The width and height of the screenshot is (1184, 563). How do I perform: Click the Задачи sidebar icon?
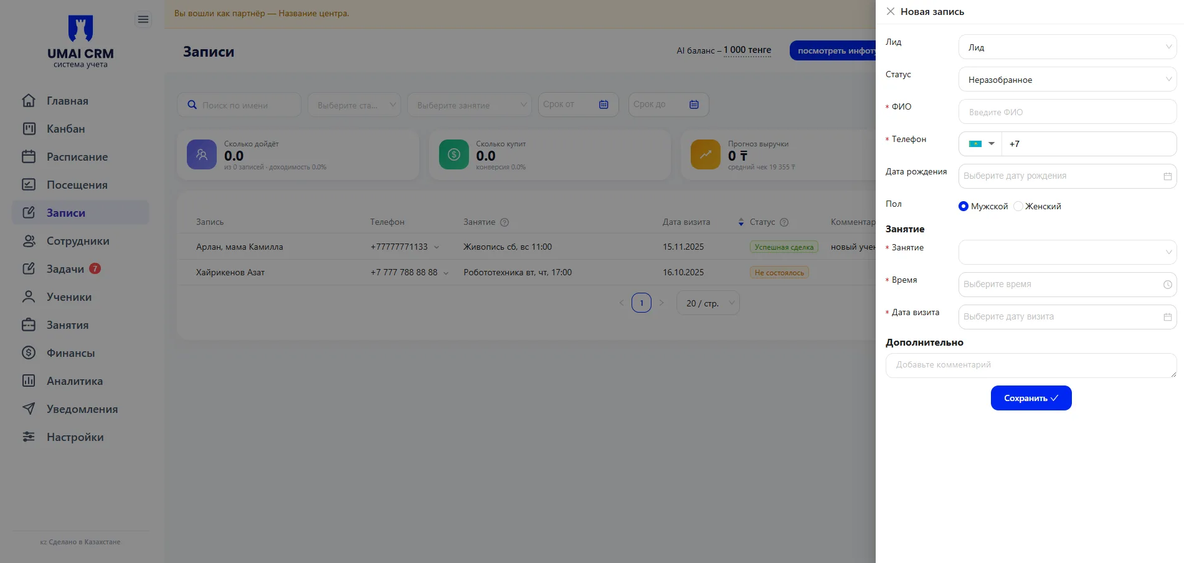tap(29, 268)
